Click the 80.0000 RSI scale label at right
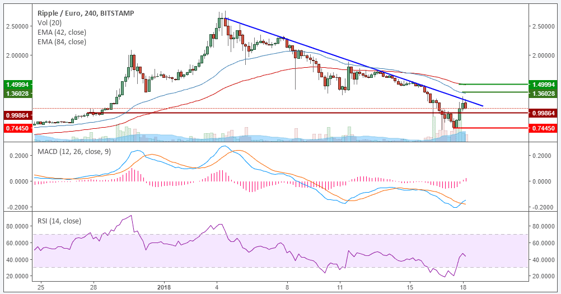The width and height of the screenshot is (561, 294). 544,226
